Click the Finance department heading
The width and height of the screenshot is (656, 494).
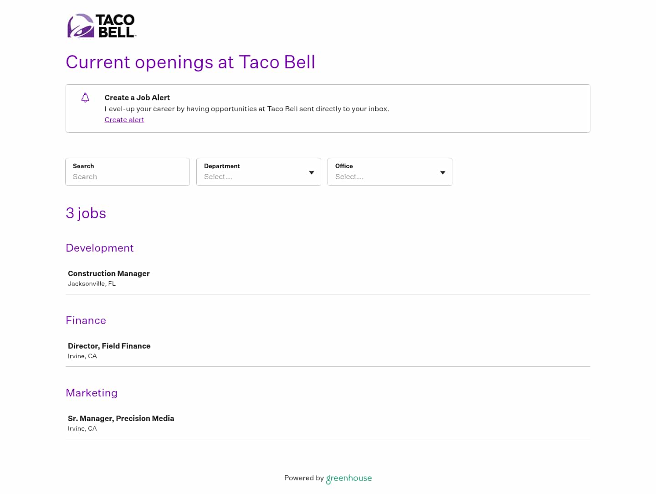click(86, 320)
